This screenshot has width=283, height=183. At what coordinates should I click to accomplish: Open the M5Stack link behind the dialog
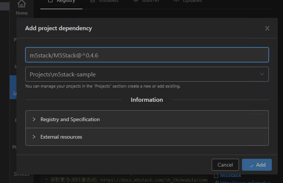[x=230, y=176]
